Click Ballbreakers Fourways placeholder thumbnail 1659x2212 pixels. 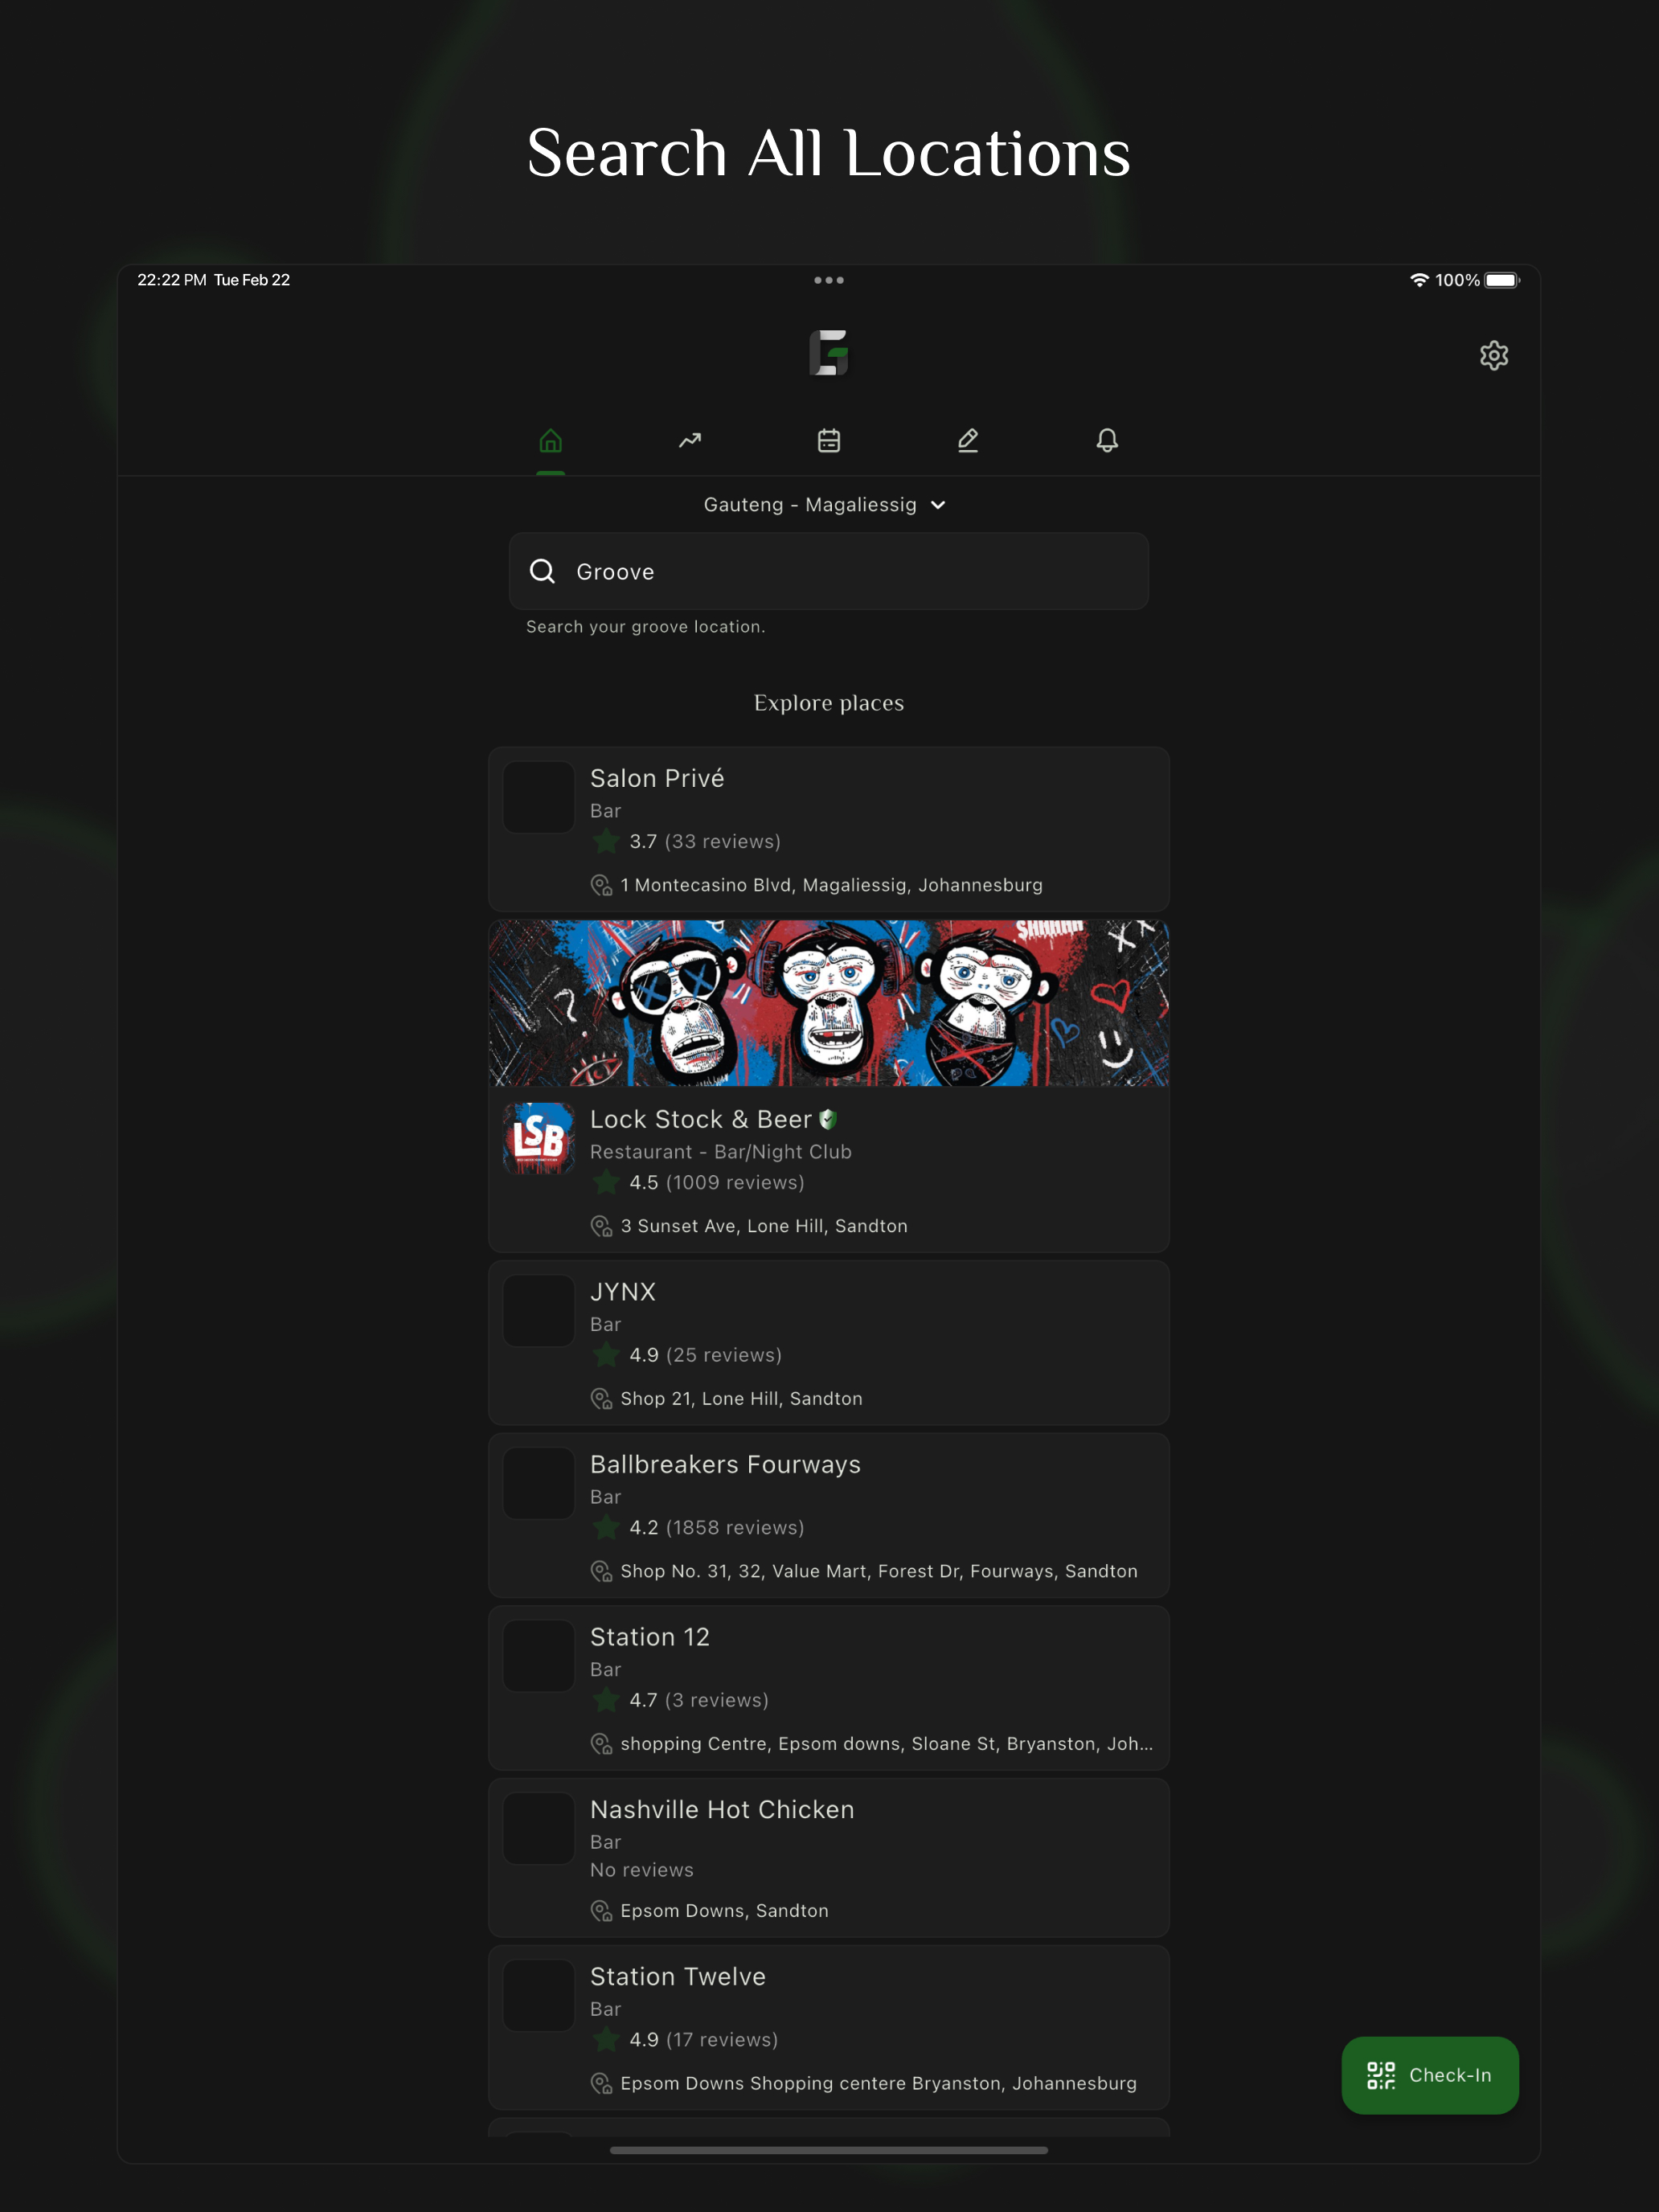[539, 1484]
